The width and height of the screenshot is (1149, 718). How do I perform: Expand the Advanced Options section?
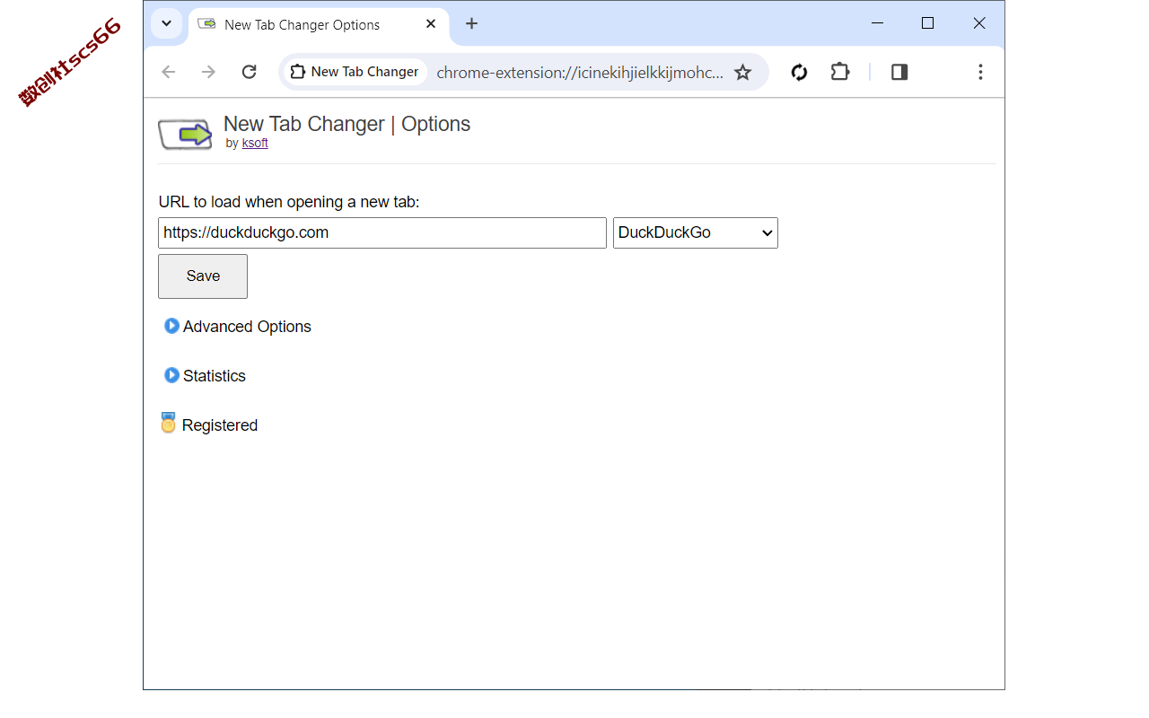point(238,327)
